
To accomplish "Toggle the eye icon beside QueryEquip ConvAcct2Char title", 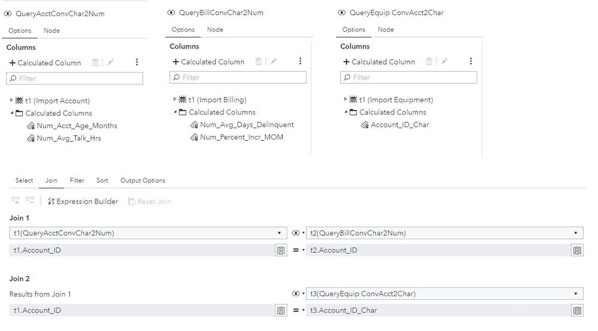I will pyautogui.click(x=342, y=13).
